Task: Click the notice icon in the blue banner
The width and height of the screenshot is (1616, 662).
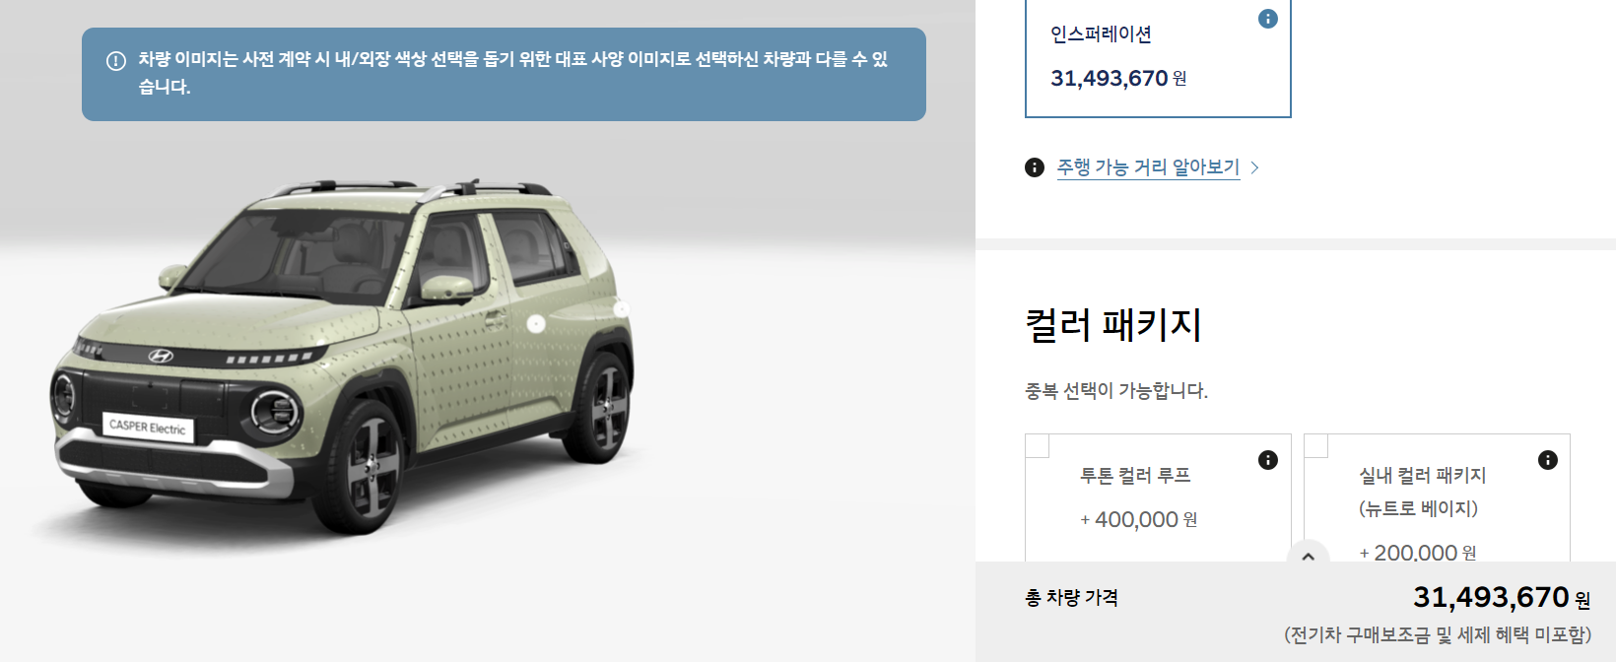Action: click(116, 61)
